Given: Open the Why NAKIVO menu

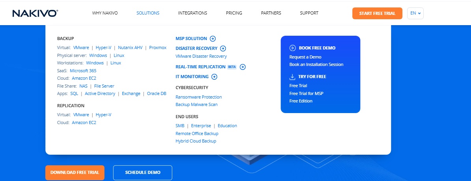Looking at the screenshot, I should [105, 13].
